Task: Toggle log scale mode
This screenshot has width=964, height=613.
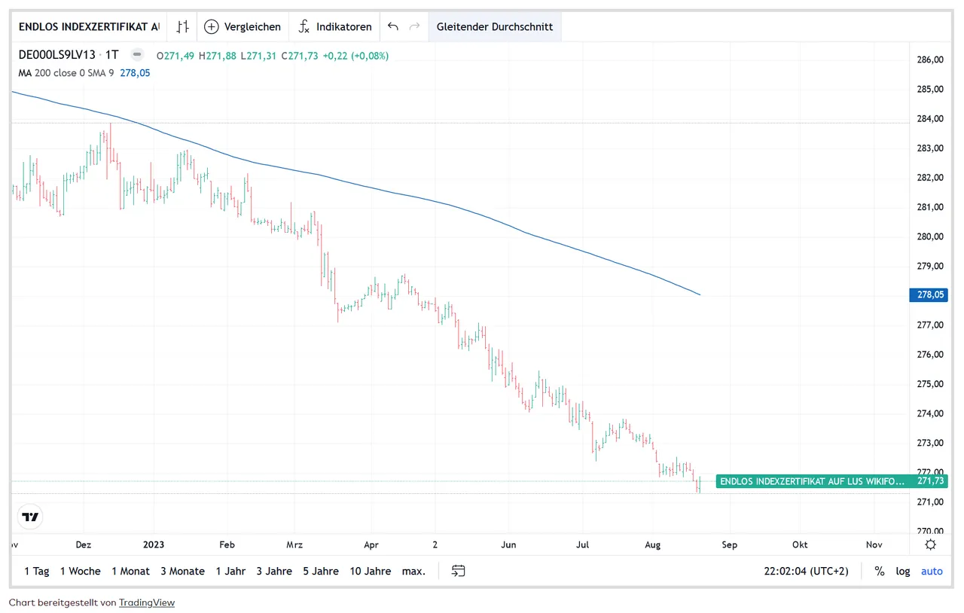Action: point(903,571)
